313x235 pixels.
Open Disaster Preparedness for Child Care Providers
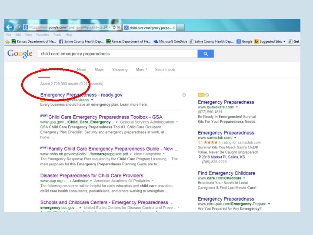tap(92, 175)
